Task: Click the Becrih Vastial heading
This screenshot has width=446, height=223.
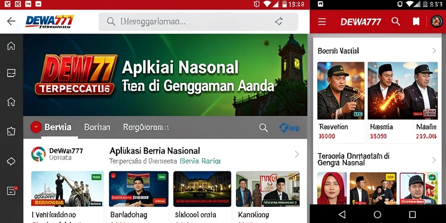Action: click(x=338, y=51)
